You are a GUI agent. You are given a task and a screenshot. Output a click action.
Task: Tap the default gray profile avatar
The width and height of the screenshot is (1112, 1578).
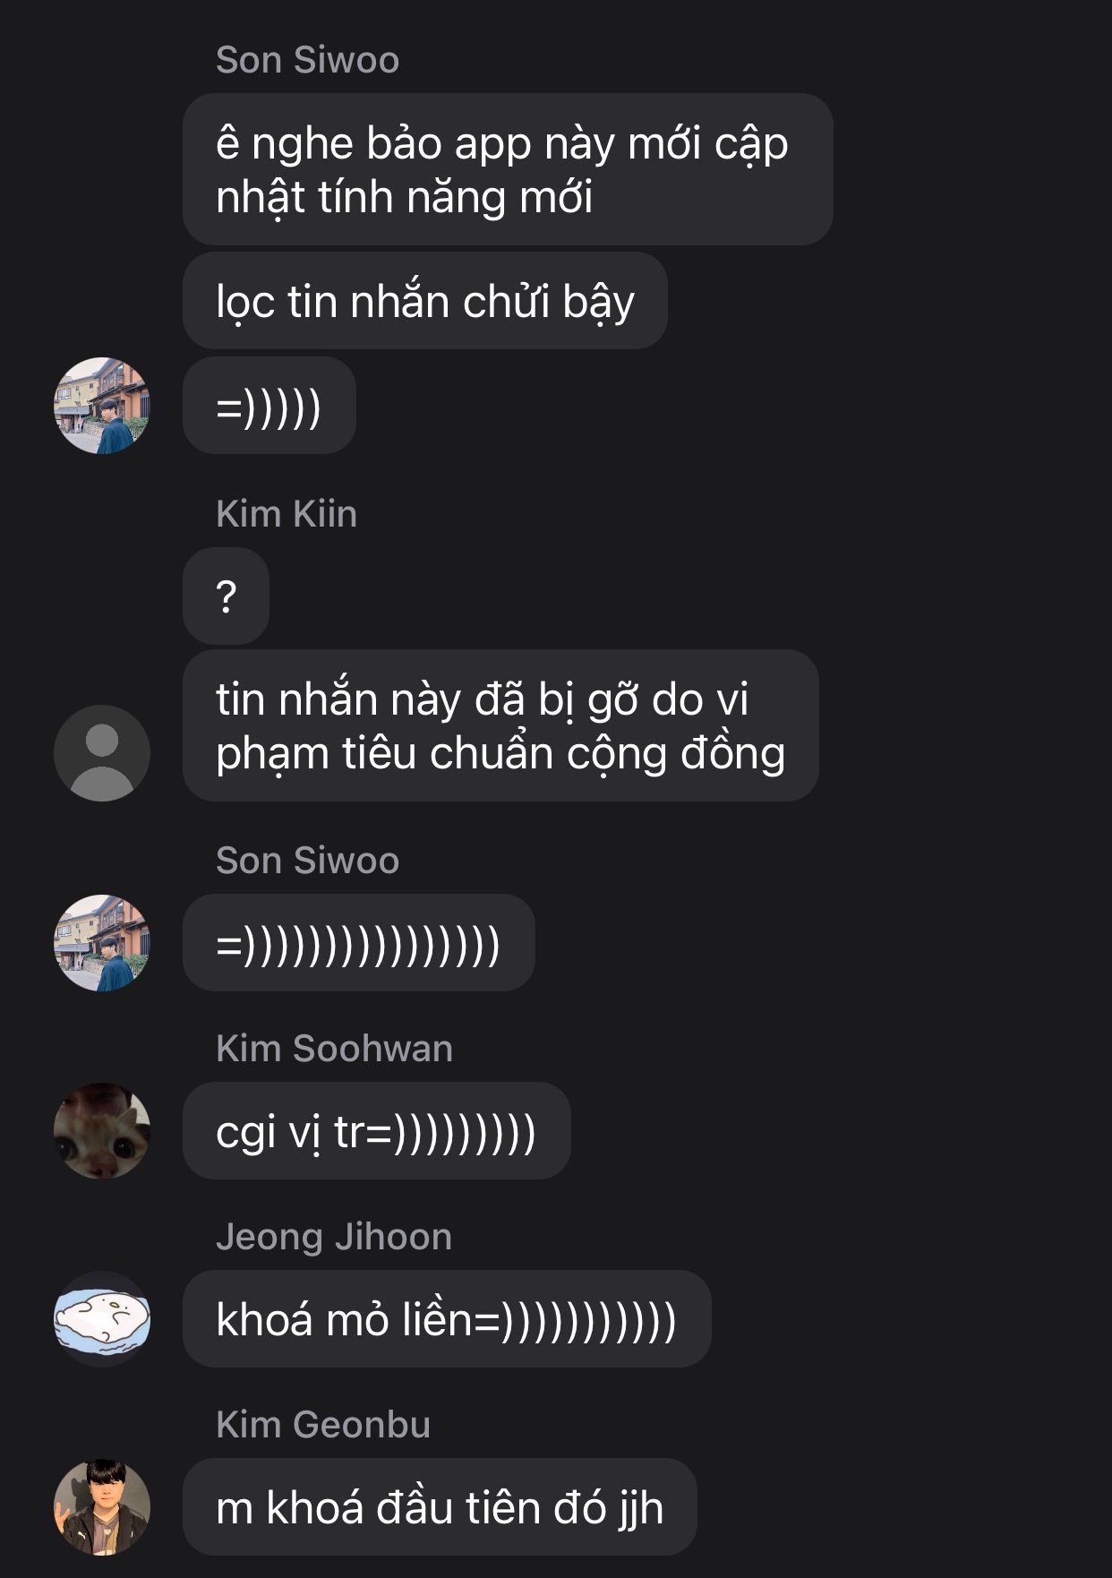pyautogui.click(x=102, y=753)
